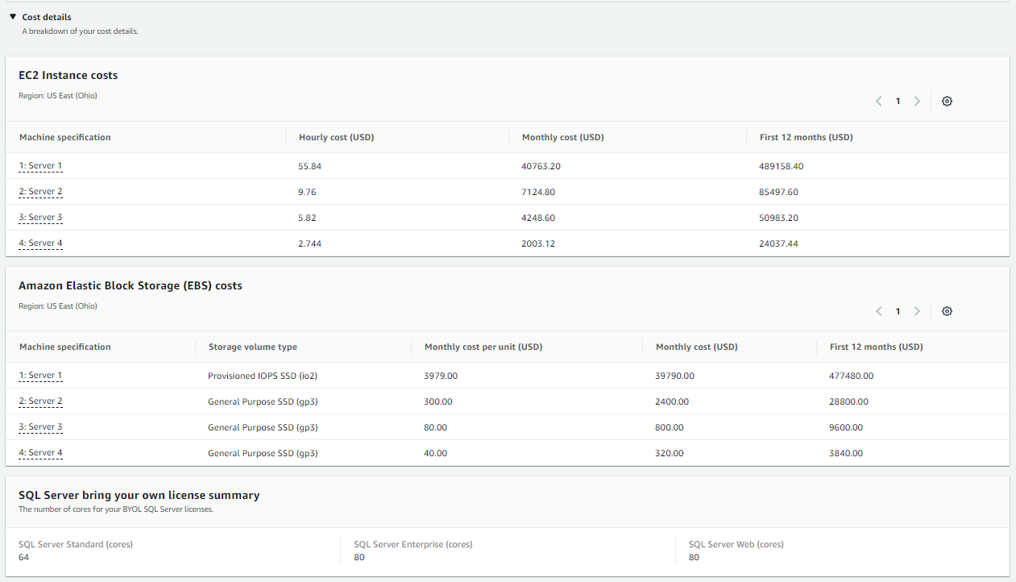Select hourly cost value 5.82
Viewport: 1016px width, 582px height.
[308, 218]
